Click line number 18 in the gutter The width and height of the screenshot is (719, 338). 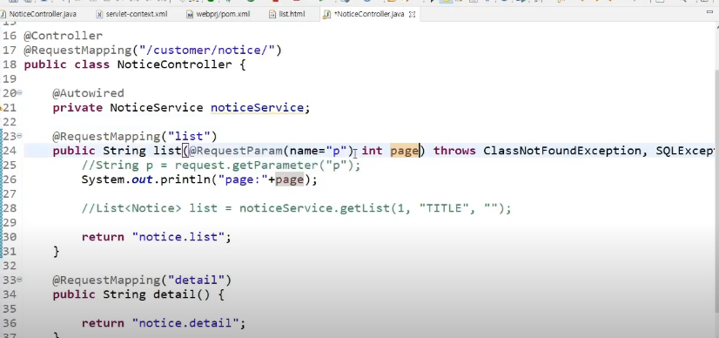10,64
